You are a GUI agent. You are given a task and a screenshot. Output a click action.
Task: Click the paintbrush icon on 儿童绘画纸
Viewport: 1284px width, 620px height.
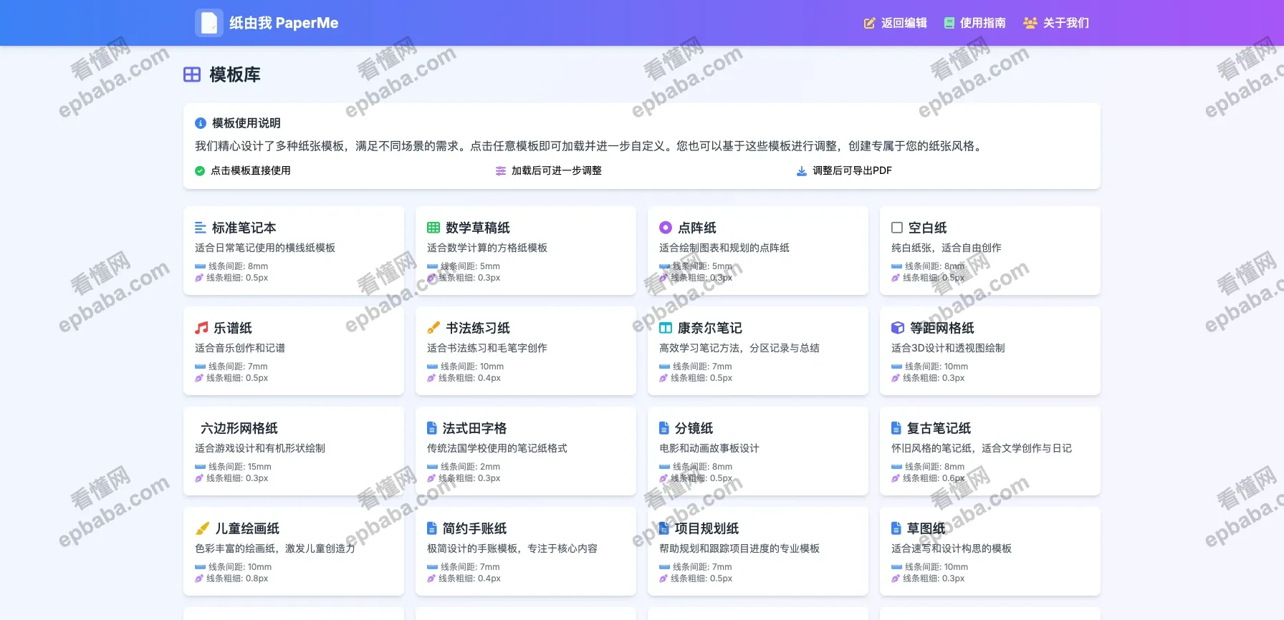click(x=203, y=528)
